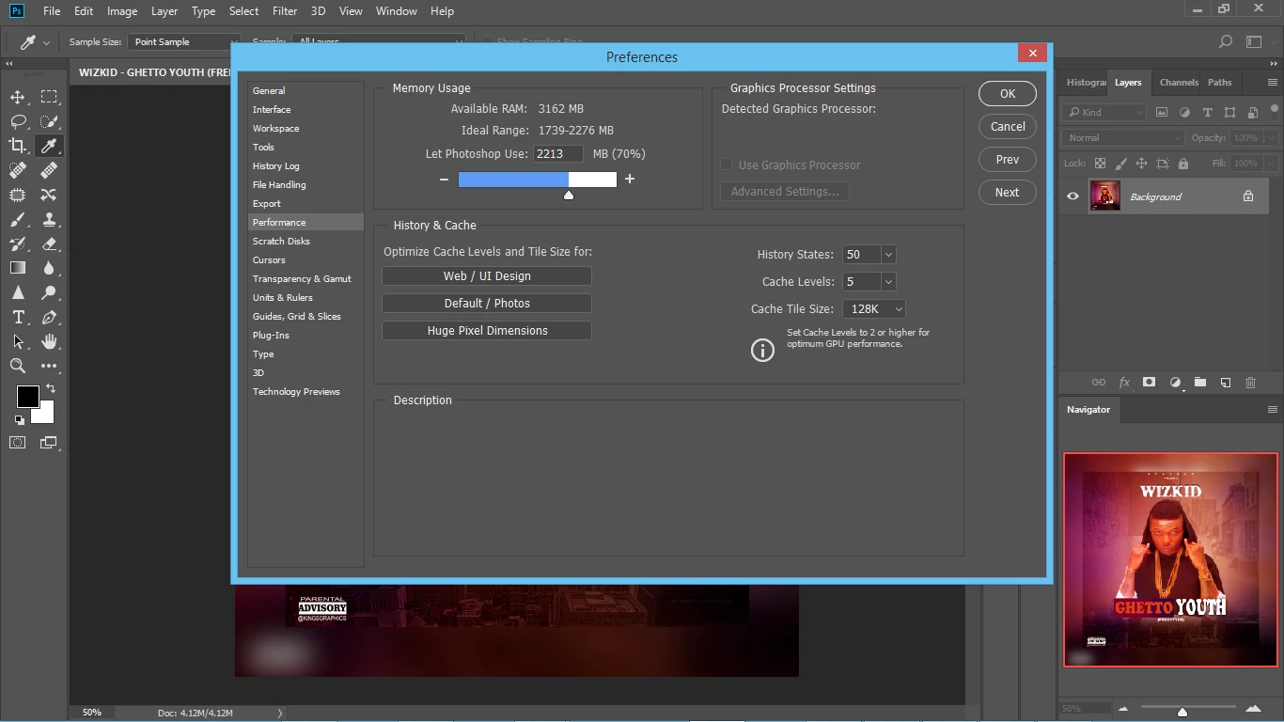Select the Crop tool
Viewport: 1284px width, 722px height.
18,146
